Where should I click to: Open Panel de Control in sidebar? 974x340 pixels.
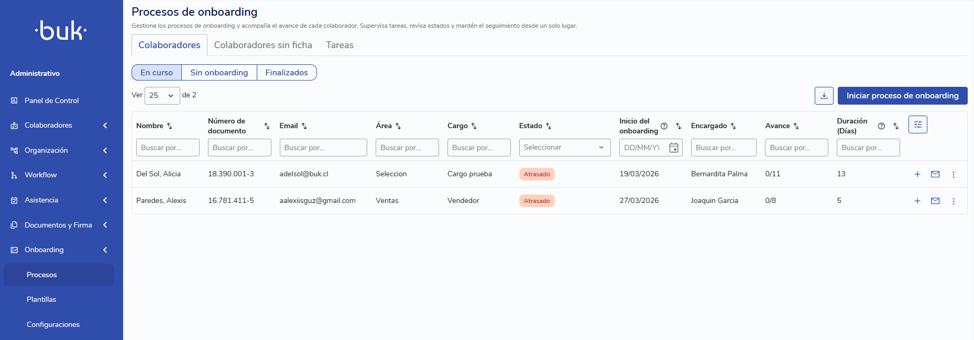(x=51, y=100)
